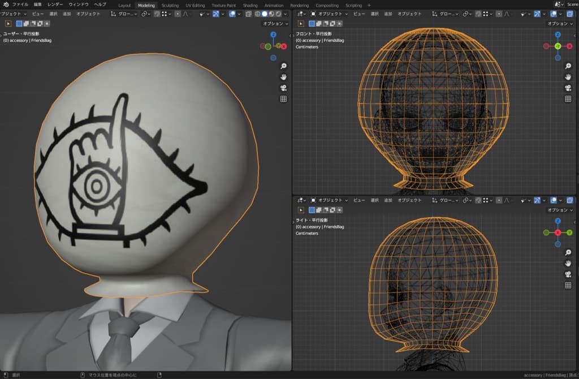Viewport: 579px width, 379px height.
Task: Open the ファイル menu
Action: click(20, 5)
